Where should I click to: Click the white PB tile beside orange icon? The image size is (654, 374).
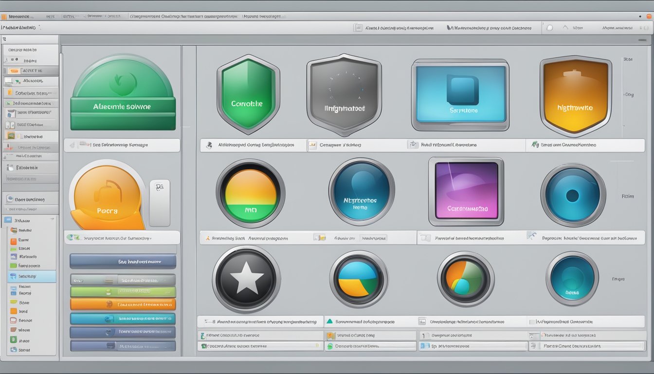pos(160,203)
